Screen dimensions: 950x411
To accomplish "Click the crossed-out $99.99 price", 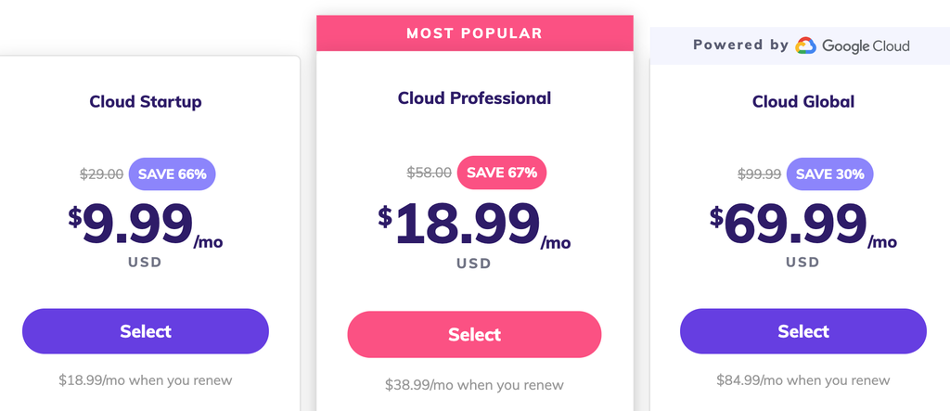I will tap(759, 173).
